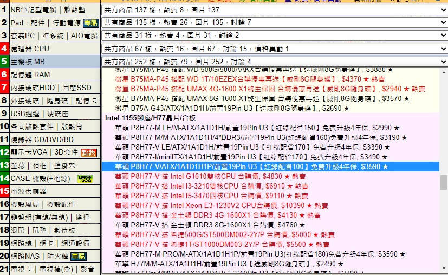
Task: Choose P8H77-V with Xeon E3-1230V2 bundle $10390
Action: click(x=270, y=205)
